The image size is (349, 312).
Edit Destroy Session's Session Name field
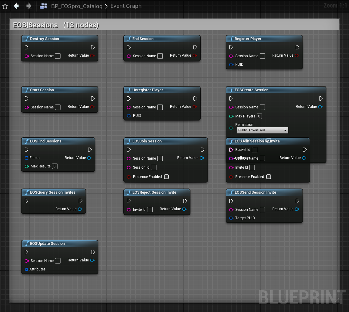pos(58,56)
